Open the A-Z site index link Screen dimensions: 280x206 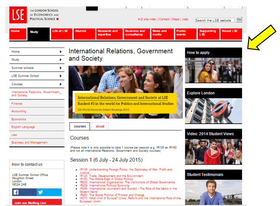pyautogui.click(x=147, y=19)
